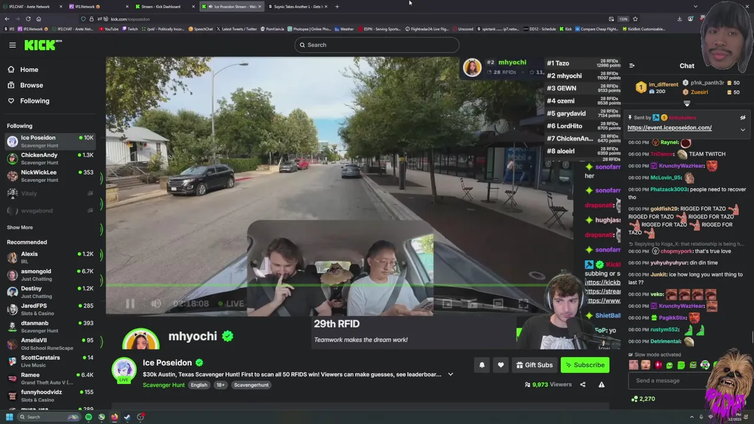Toggle fullscreen on the video player
This screenshot has width=754, height=424.
pyautogui.click(x=523, y=304)
